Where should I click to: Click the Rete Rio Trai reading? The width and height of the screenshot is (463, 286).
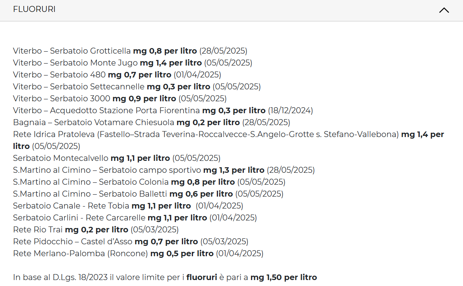click(x=96, y=230)
